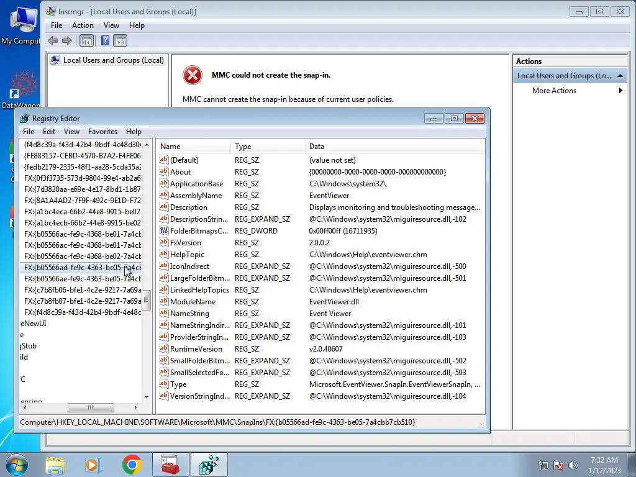Sort registry values by Name column
The image size is (636, 477).
point(194,147)
